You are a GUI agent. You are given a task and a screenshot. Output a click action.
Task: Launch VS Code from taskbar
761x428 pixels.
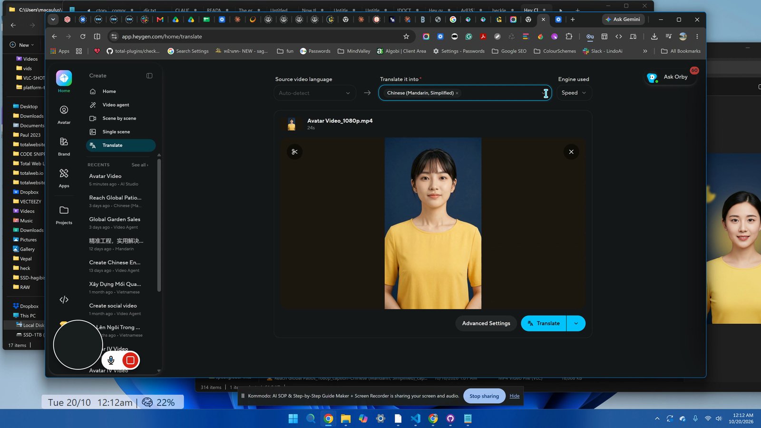coord(415,418)
